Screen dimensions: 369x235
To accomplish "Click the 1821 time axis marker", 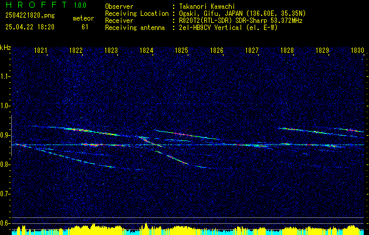I will (40, 50).
